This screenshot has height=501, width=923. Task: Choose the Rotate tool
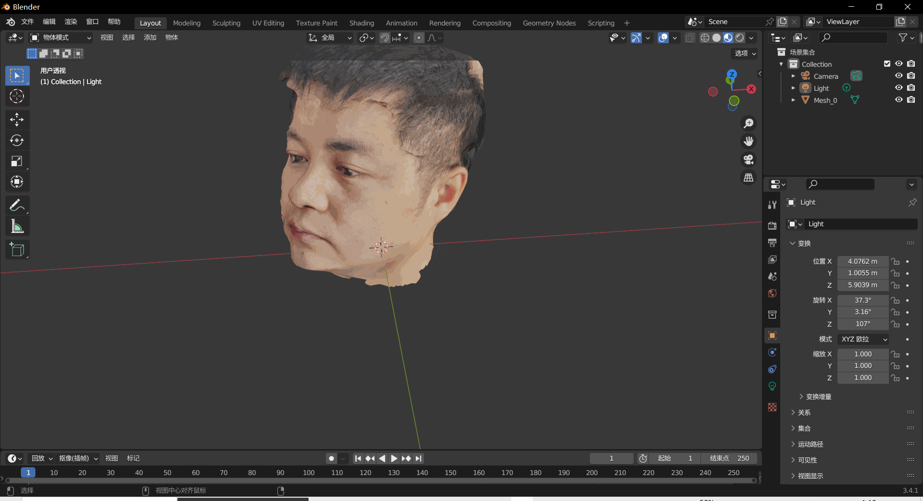pyautogui.click(x=17, y=140)
